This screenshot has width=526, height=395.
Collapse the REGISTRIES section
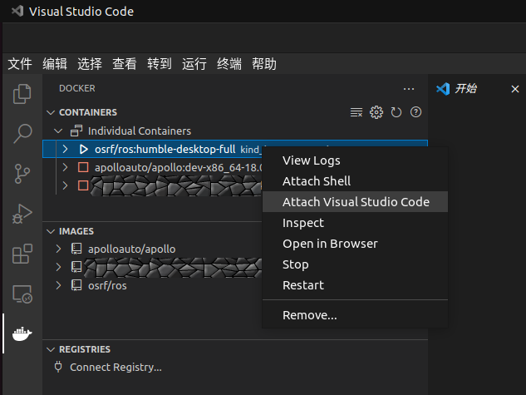tap(51, 349)
